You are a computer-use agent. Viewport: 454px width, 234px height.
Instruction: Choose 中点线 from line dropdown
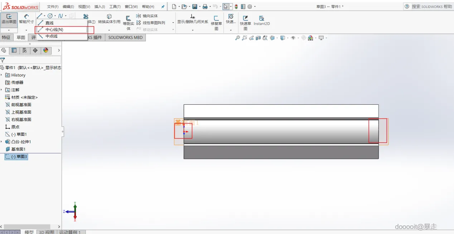[62, 36]
